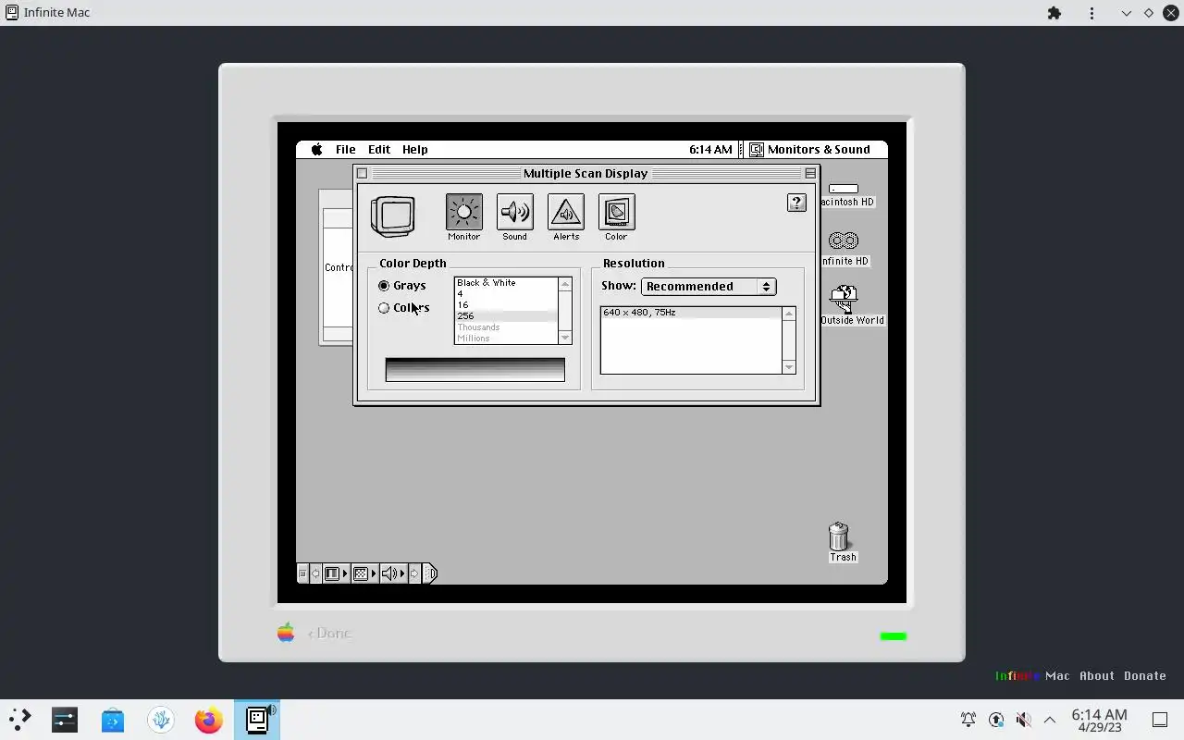Image resolution: width=1184 pixels, height=740 pixels.
Task: Click the muted audio volume tray icon
Action: pyautogui.click(x=1023, y=720)
